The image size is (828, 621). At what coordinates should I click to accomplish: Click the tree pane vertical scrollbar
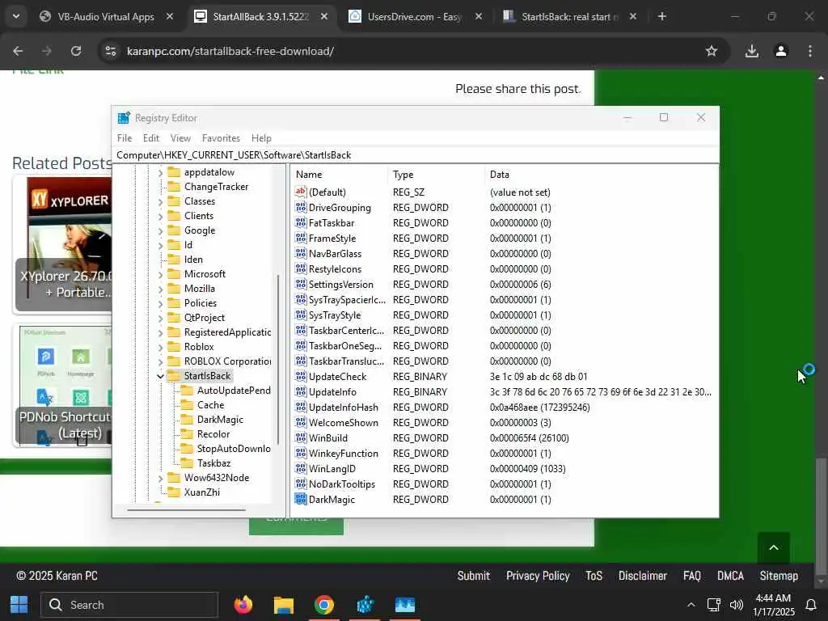278,359
